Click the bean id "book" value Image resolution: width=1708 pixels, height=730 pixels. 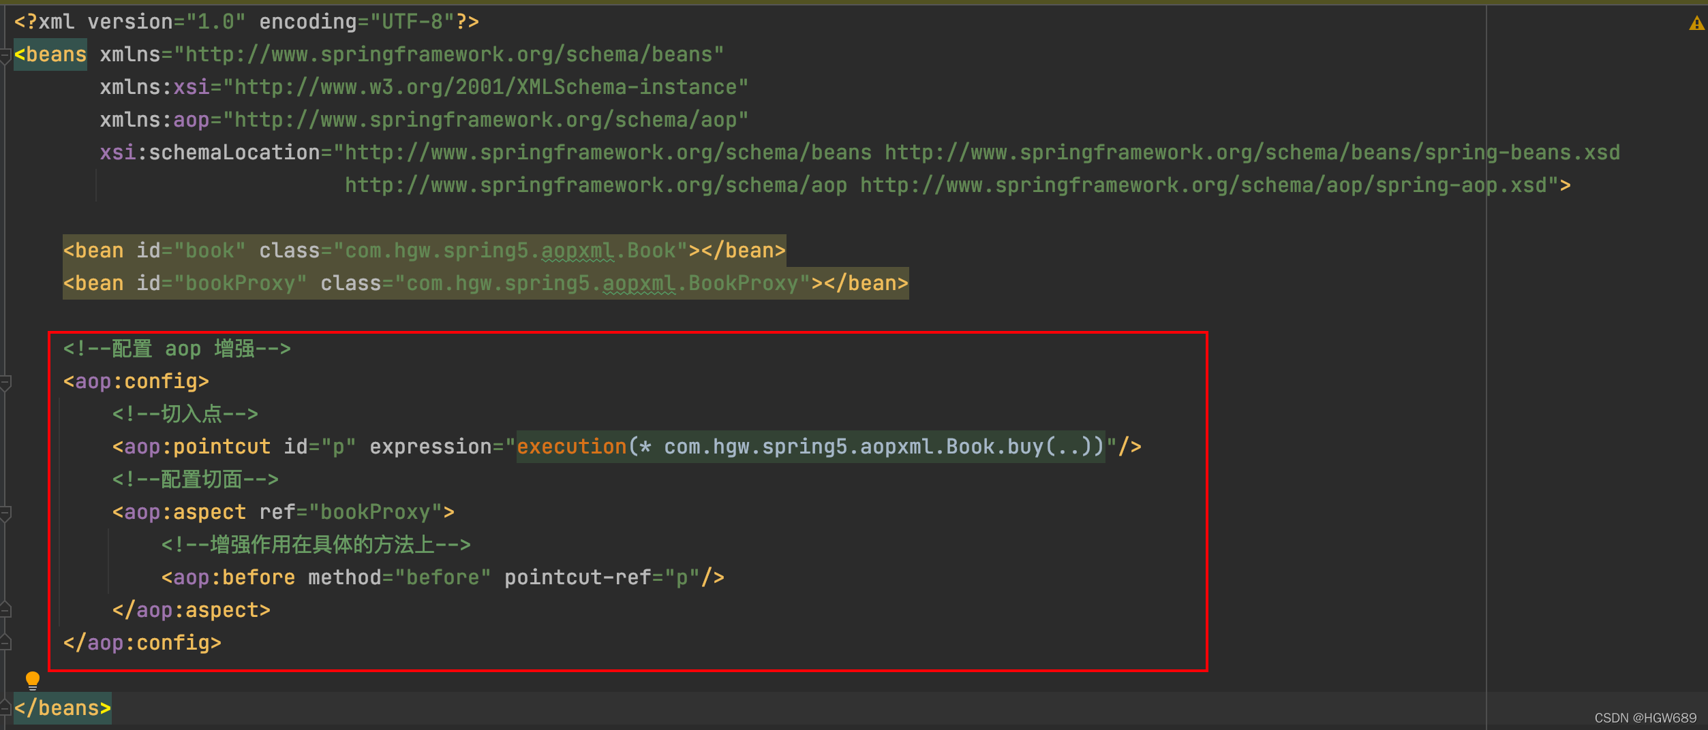(210, 251)
